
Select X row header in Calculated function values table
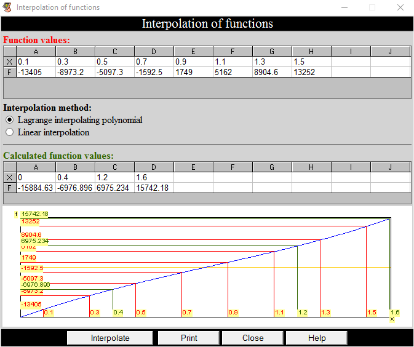coord(9,177)
